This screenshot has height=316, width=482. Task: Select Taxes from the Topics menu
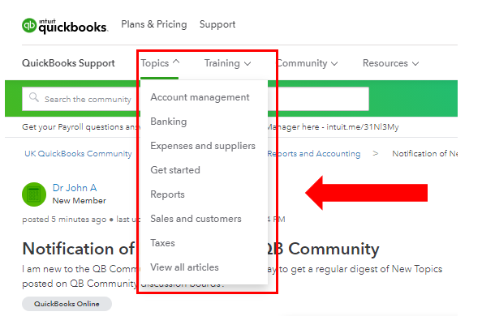click(162, 243)
